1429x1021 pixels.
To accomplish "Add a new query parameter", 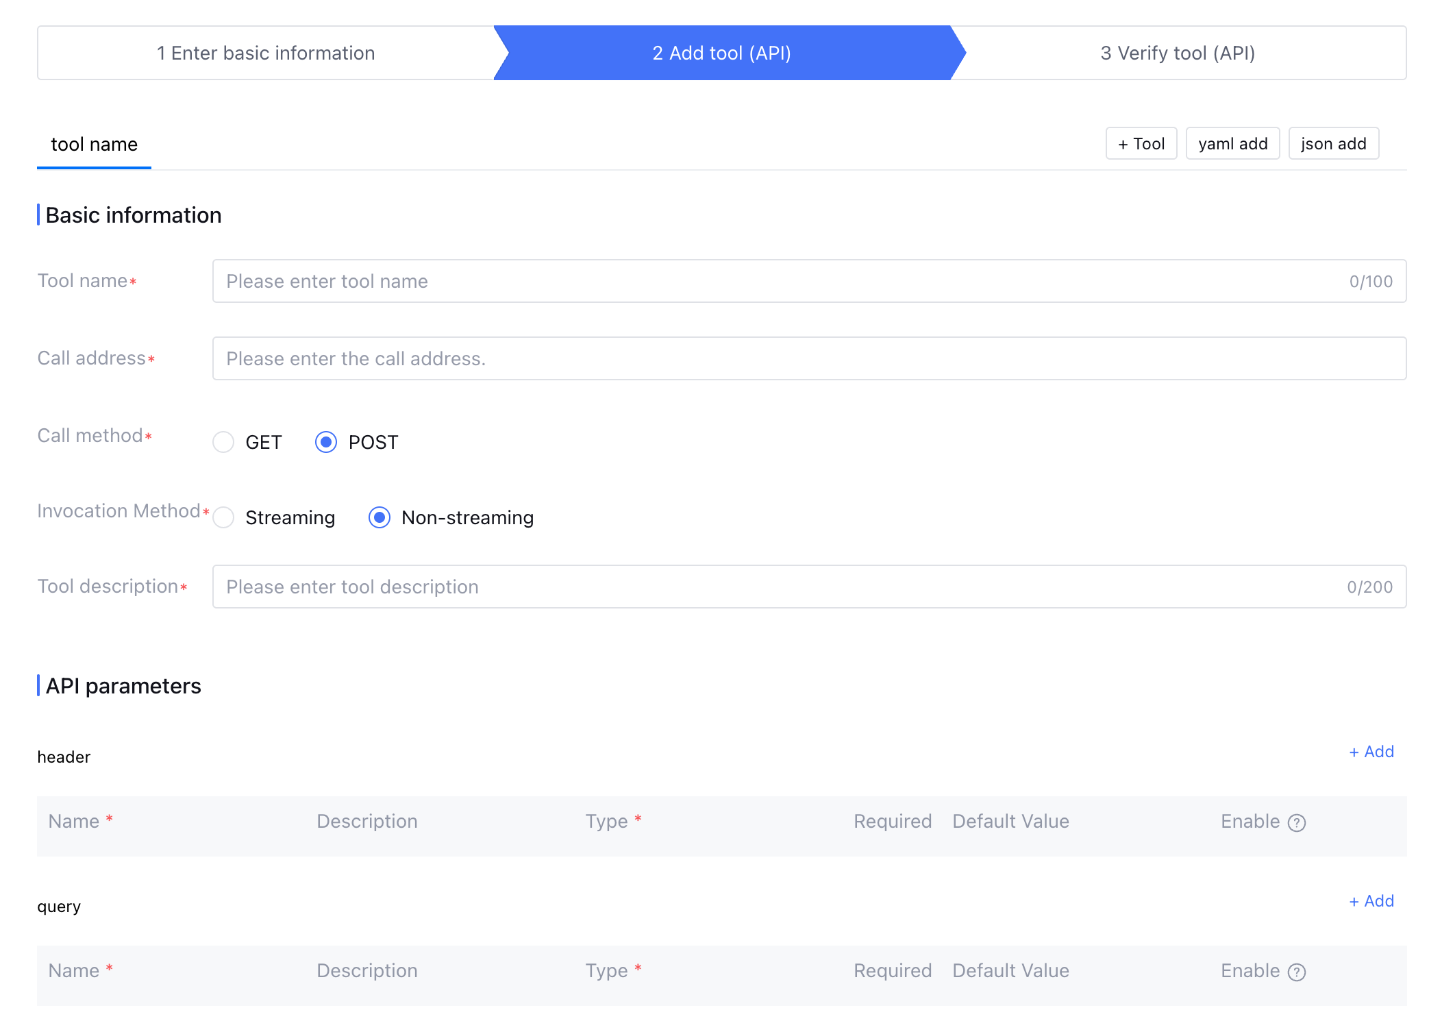I will (1371, 901).
